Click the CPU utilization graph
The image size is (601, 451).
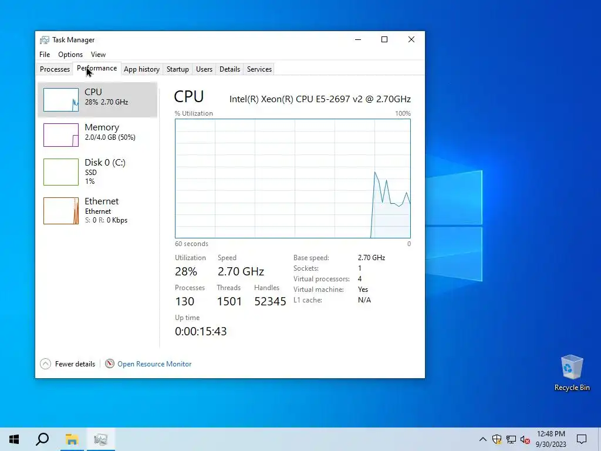[293, 179]
